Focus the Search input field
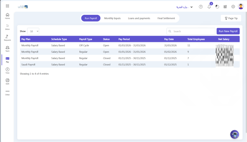 coord(191,31)
